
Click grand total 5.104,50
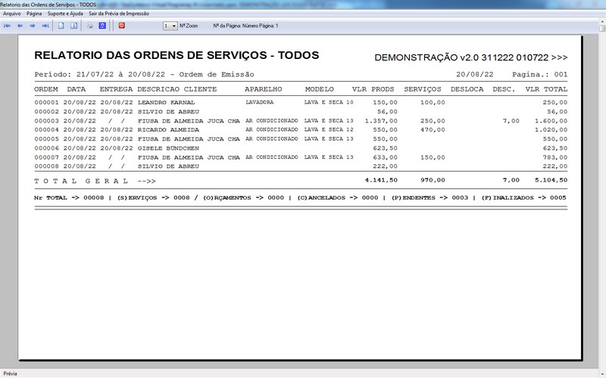coord(551,180)
